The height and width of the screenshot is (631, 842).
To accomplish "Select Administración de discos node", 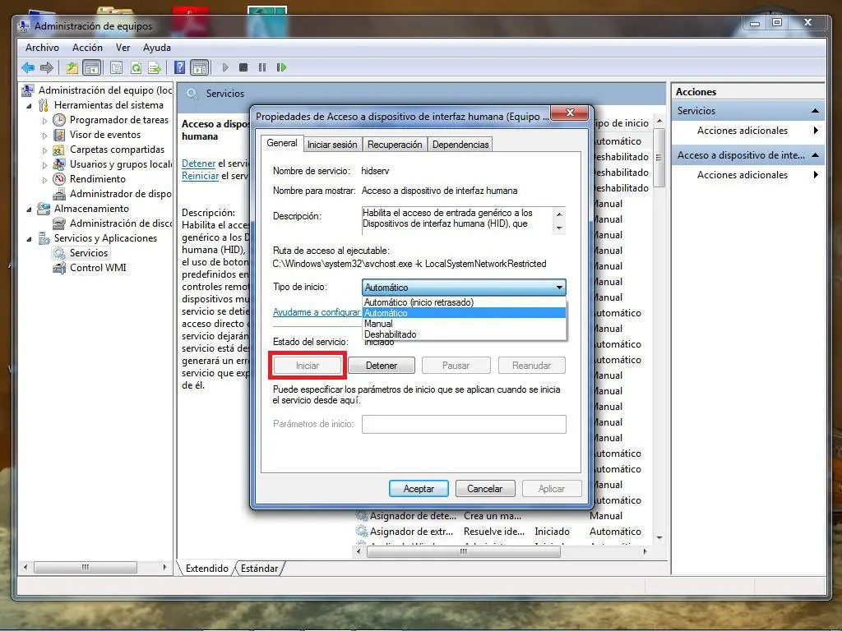I will (x=120, y=223).
